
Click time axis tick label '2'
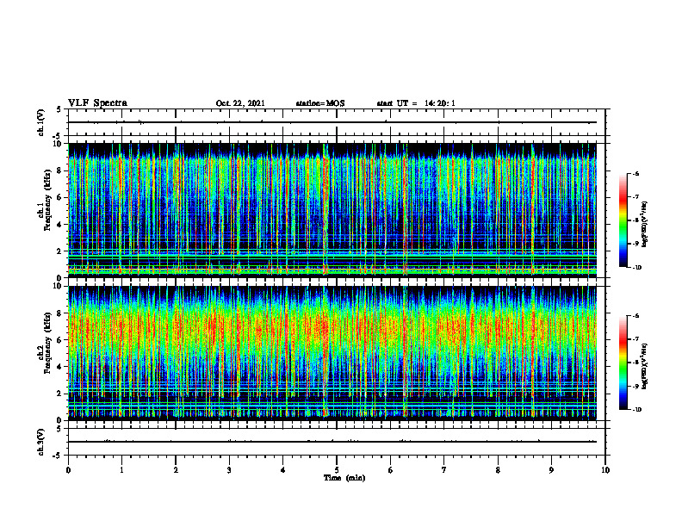(x=176, y=470)
